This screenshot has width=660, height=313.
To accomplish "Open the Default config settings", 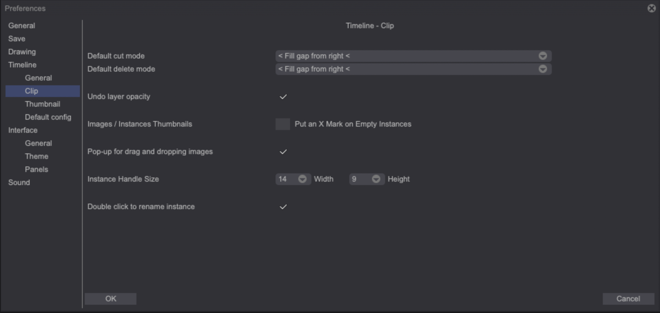I will point(48,117).
